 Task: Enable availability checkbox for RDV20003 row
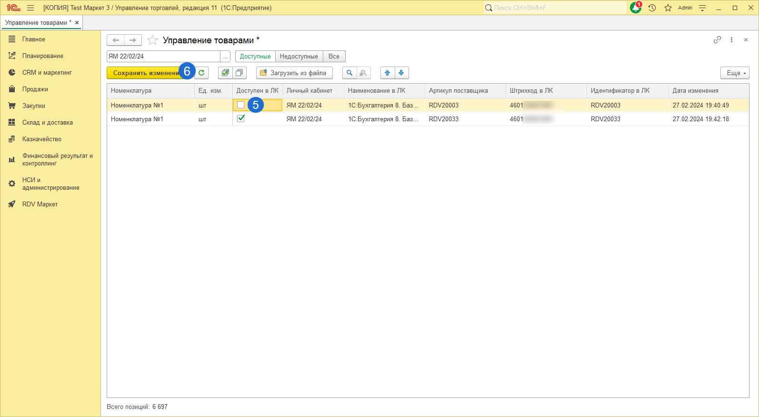click(x=241, y=105)
